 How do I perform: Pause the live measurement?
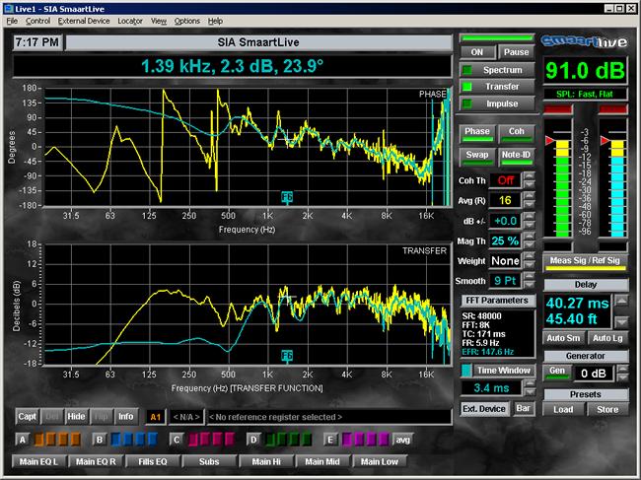(x=516, y=52)
